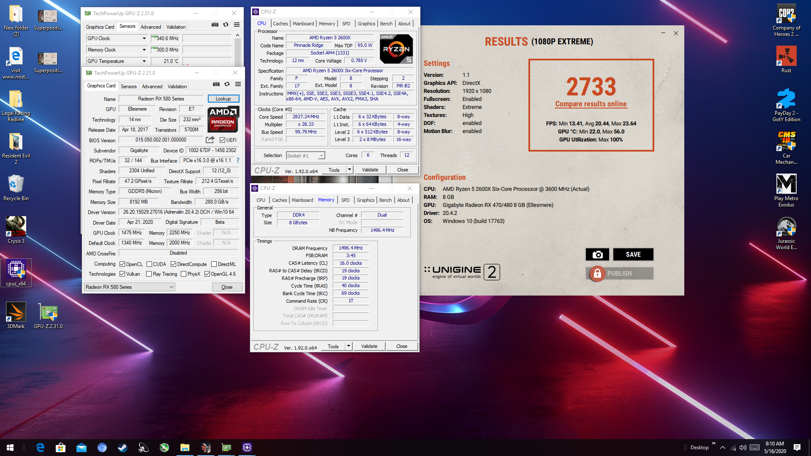Open PayDay 2 GotY Edition shortcut
811x456 pixels.
coord(786,105)
